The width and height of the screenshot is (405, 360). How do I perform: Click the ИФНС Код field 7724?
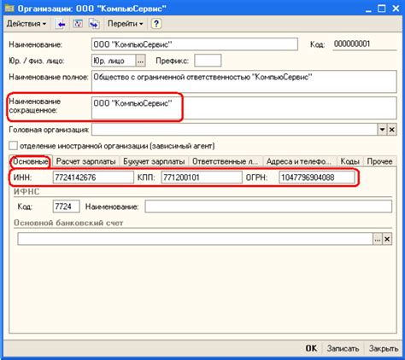pos(66,206)
